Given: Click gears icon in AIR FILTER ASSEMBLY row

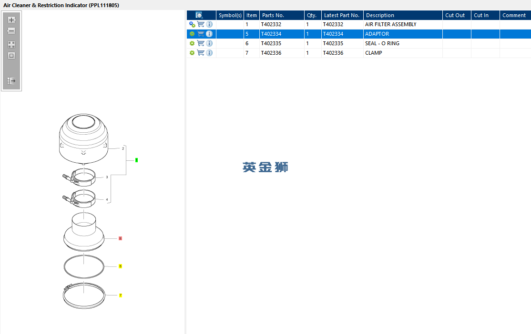Looking at the screenshot, I should point(192,24).
